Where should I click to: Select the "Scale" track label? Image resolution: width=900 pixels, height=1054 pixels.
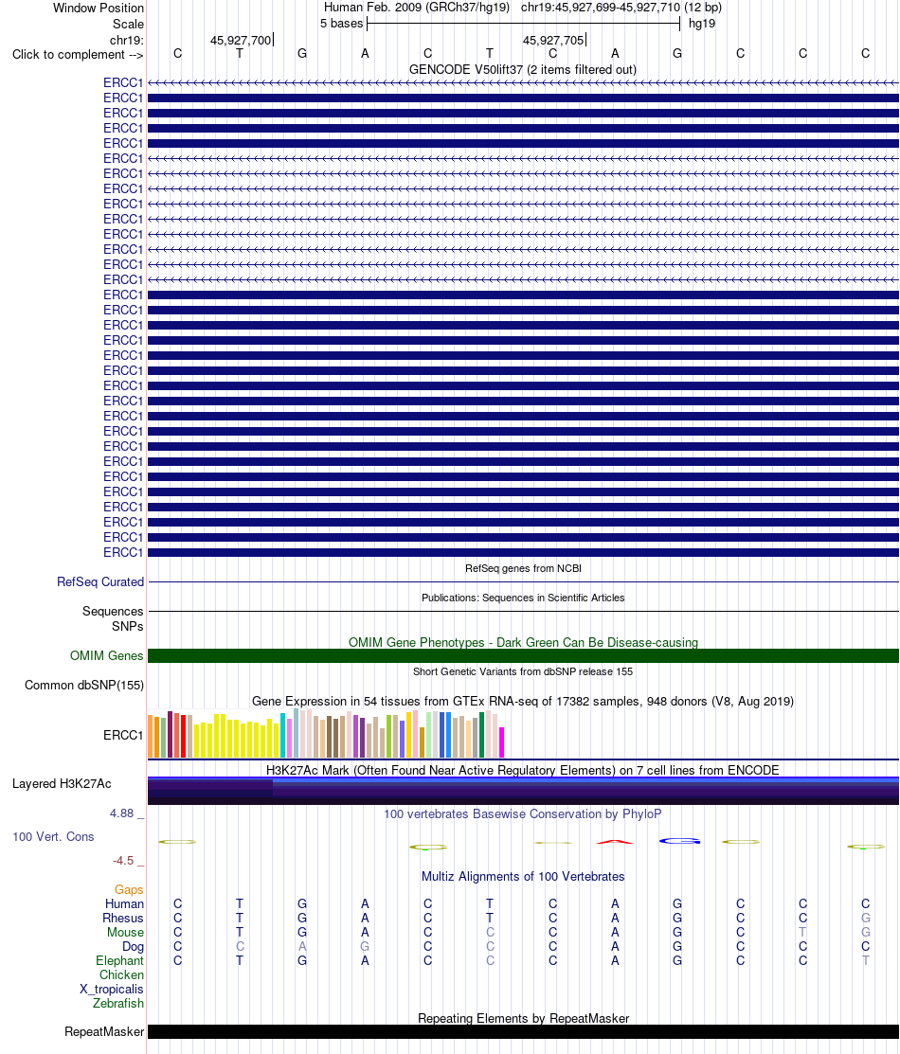(128, 24)
